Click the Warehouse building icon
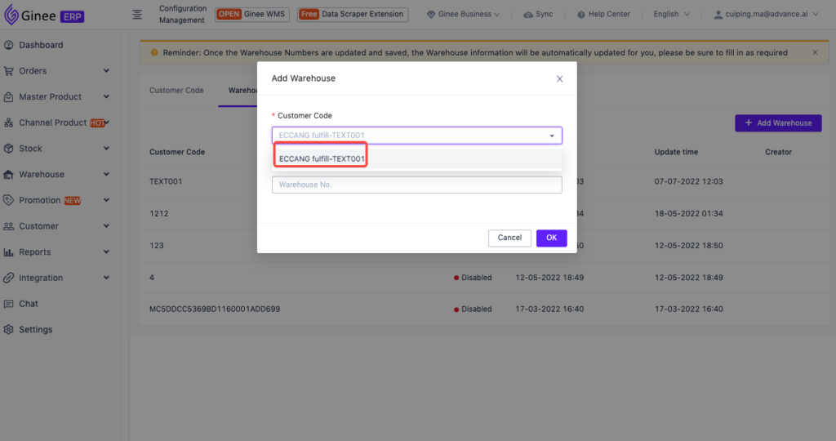The image size is (836, 441). click(x=8, y=175)
